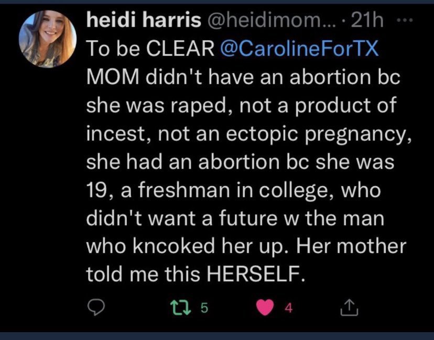Click the misspelled word kncoked
This screenshot has height=340, width=434.
(x=174, y=245)
